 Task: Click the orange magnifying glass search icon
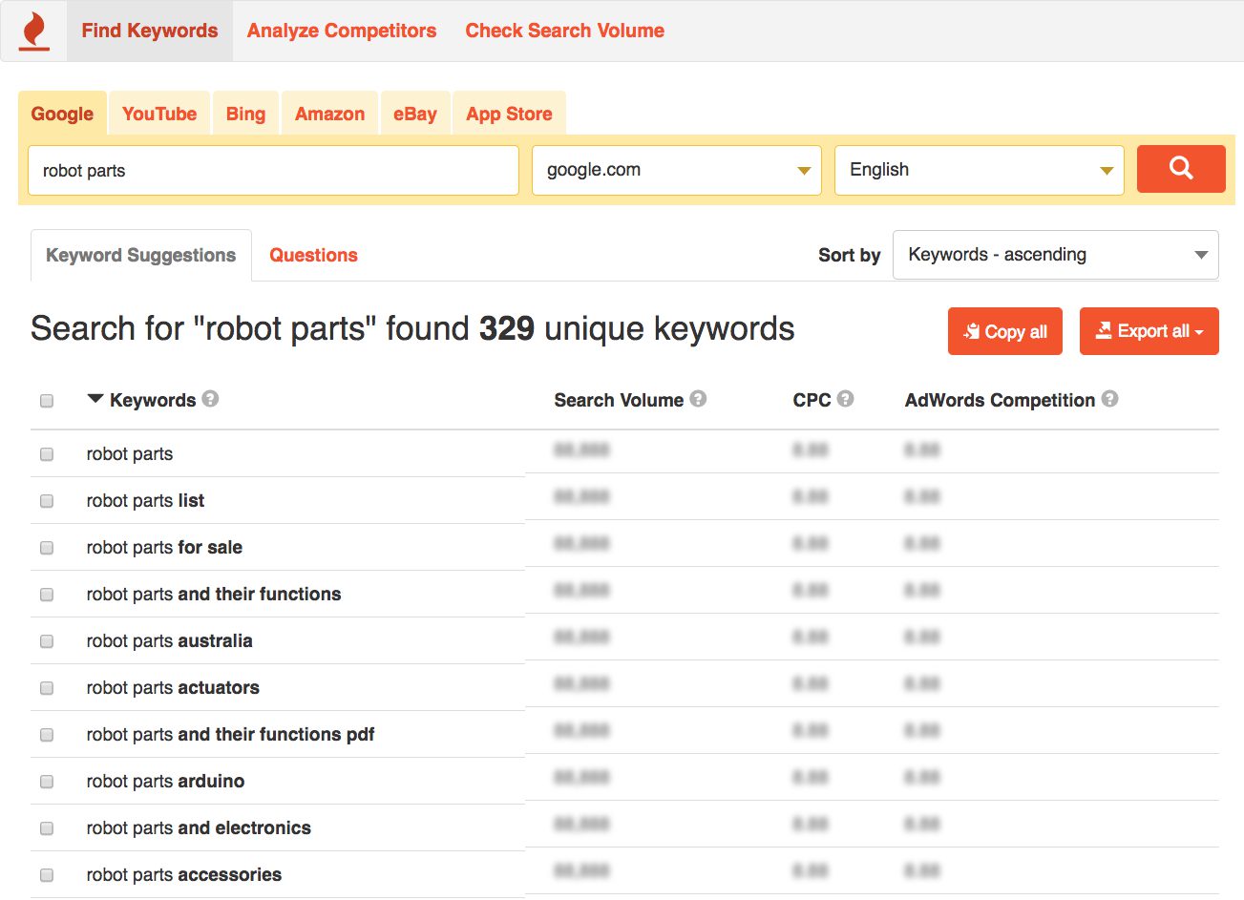[x=1181, y=168]
